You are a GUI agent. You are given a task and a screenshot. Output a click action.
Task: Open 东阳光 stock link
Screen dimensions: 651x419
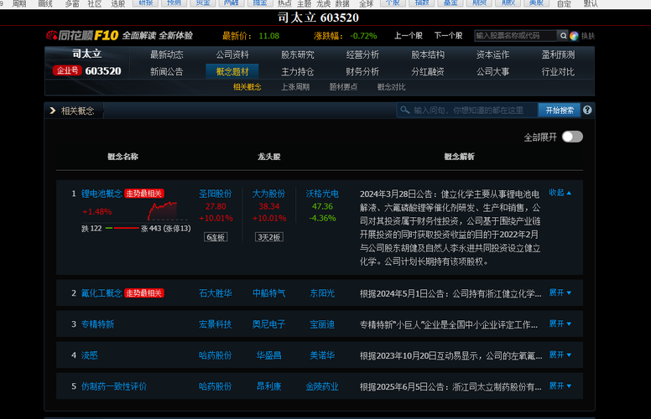(322, 293)
